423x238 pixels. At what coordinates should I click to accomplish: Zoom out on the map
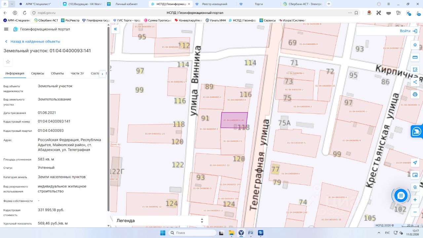click(x=415, y=212)
